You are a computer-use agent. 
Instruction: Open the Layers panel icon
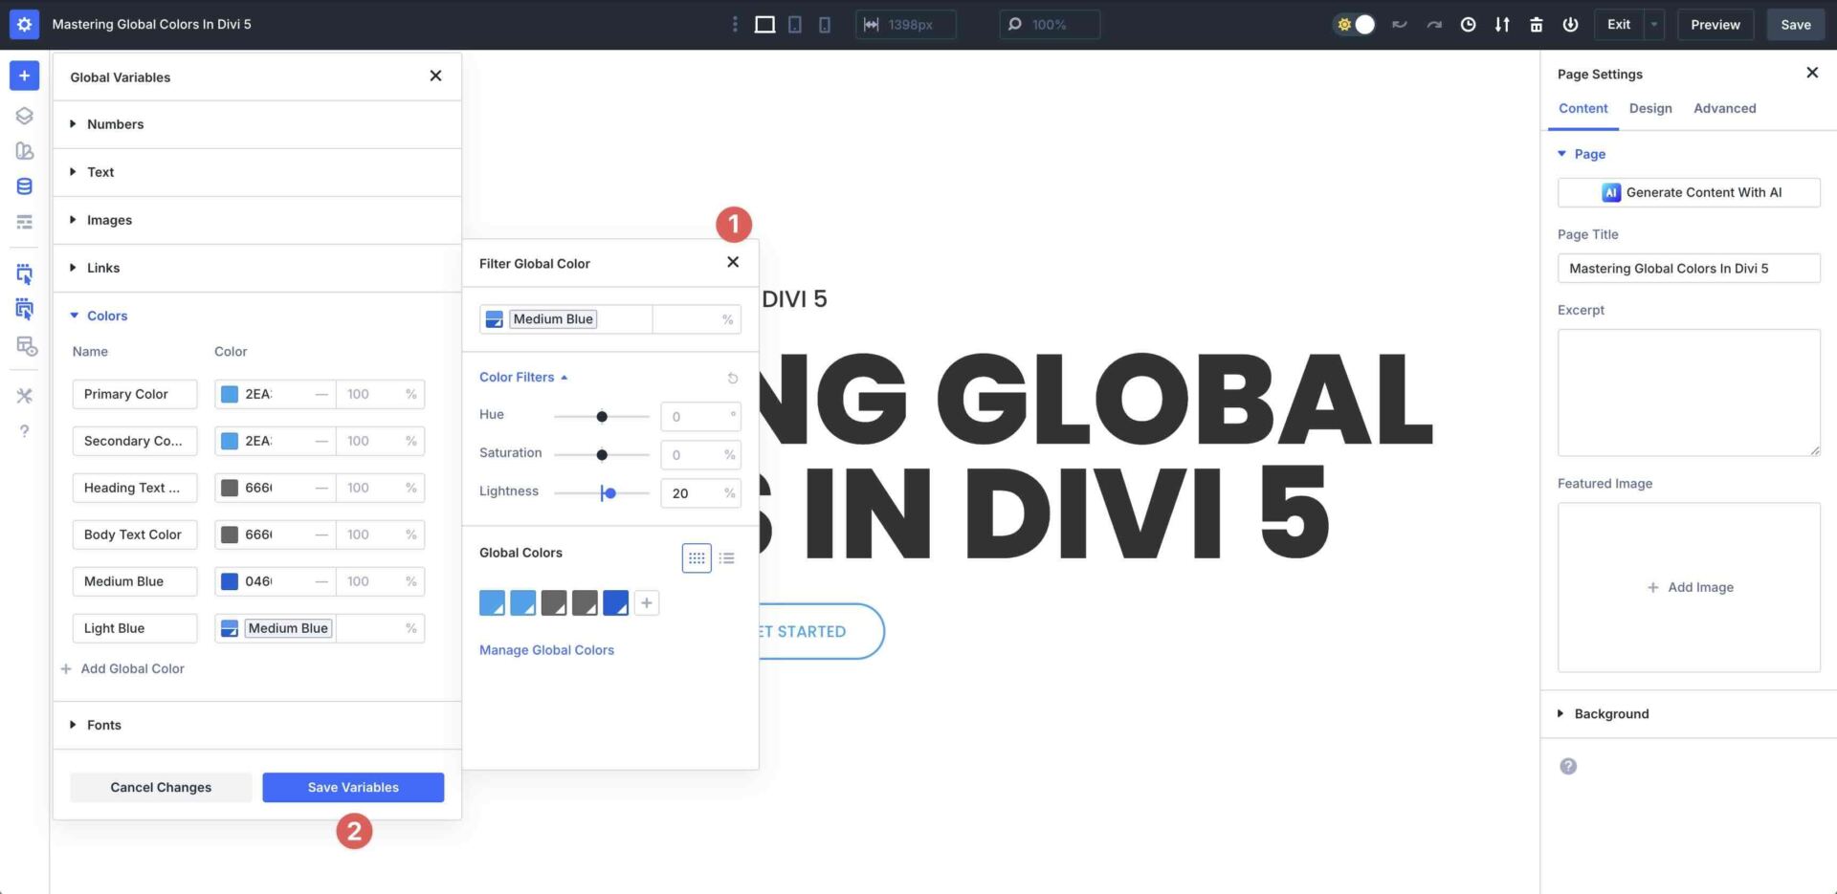coord(24,115)
